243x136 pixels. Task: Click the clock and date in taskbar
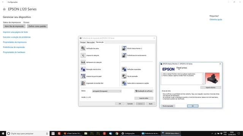tap(232, 133)
